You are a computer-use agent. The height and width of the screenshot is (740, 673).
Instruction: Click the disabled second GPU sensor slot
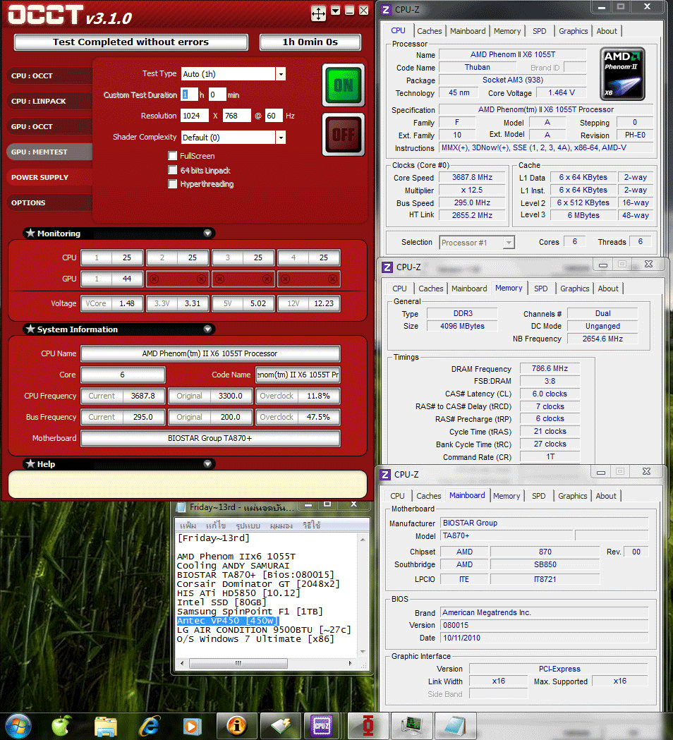click(178, 279)
